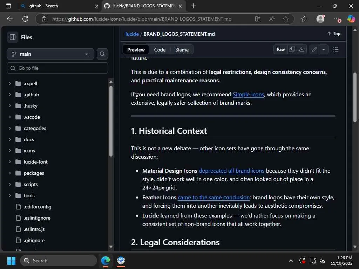This screenshot has height=269, width=359.
Task: Copy raw file contents icon
Action: (x=292, y=49)
